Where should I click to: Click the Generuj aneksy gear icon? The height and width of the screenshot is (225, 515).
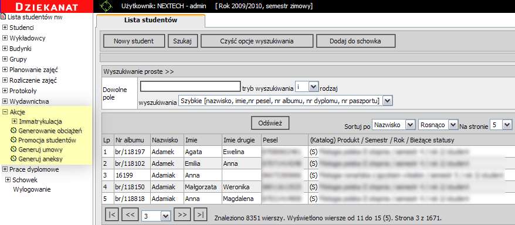pos(13,159)
